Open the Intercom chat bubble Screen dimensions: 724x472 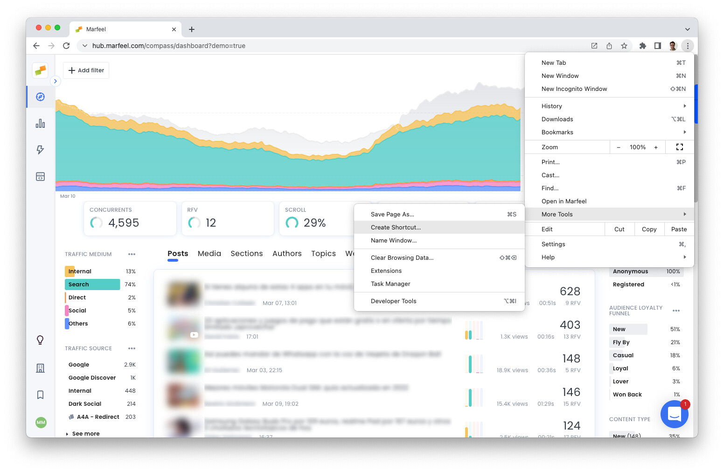(674, 414)
